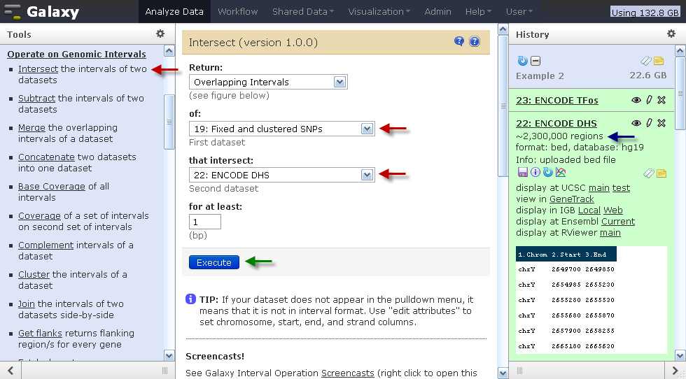The width and height of the screenshot is (686, 379).
Task: Open the Screencasts link
Action: coord(347,373)
